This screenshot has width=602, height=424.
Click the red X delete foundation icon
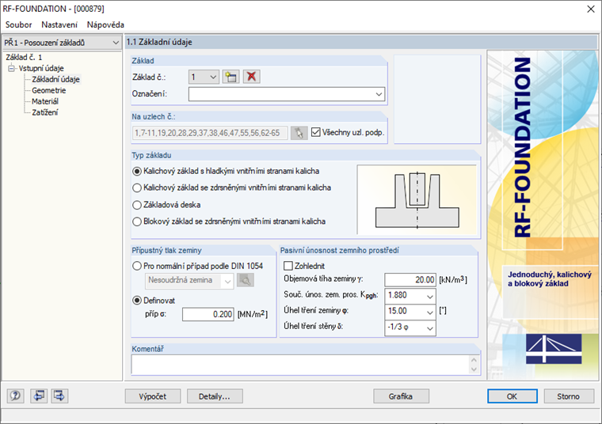pos(251,77)
